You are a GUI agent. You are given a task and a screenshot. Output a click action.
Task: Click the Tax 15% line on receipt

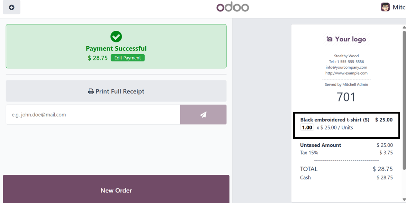pyautogui.click(x=346, y=153)
